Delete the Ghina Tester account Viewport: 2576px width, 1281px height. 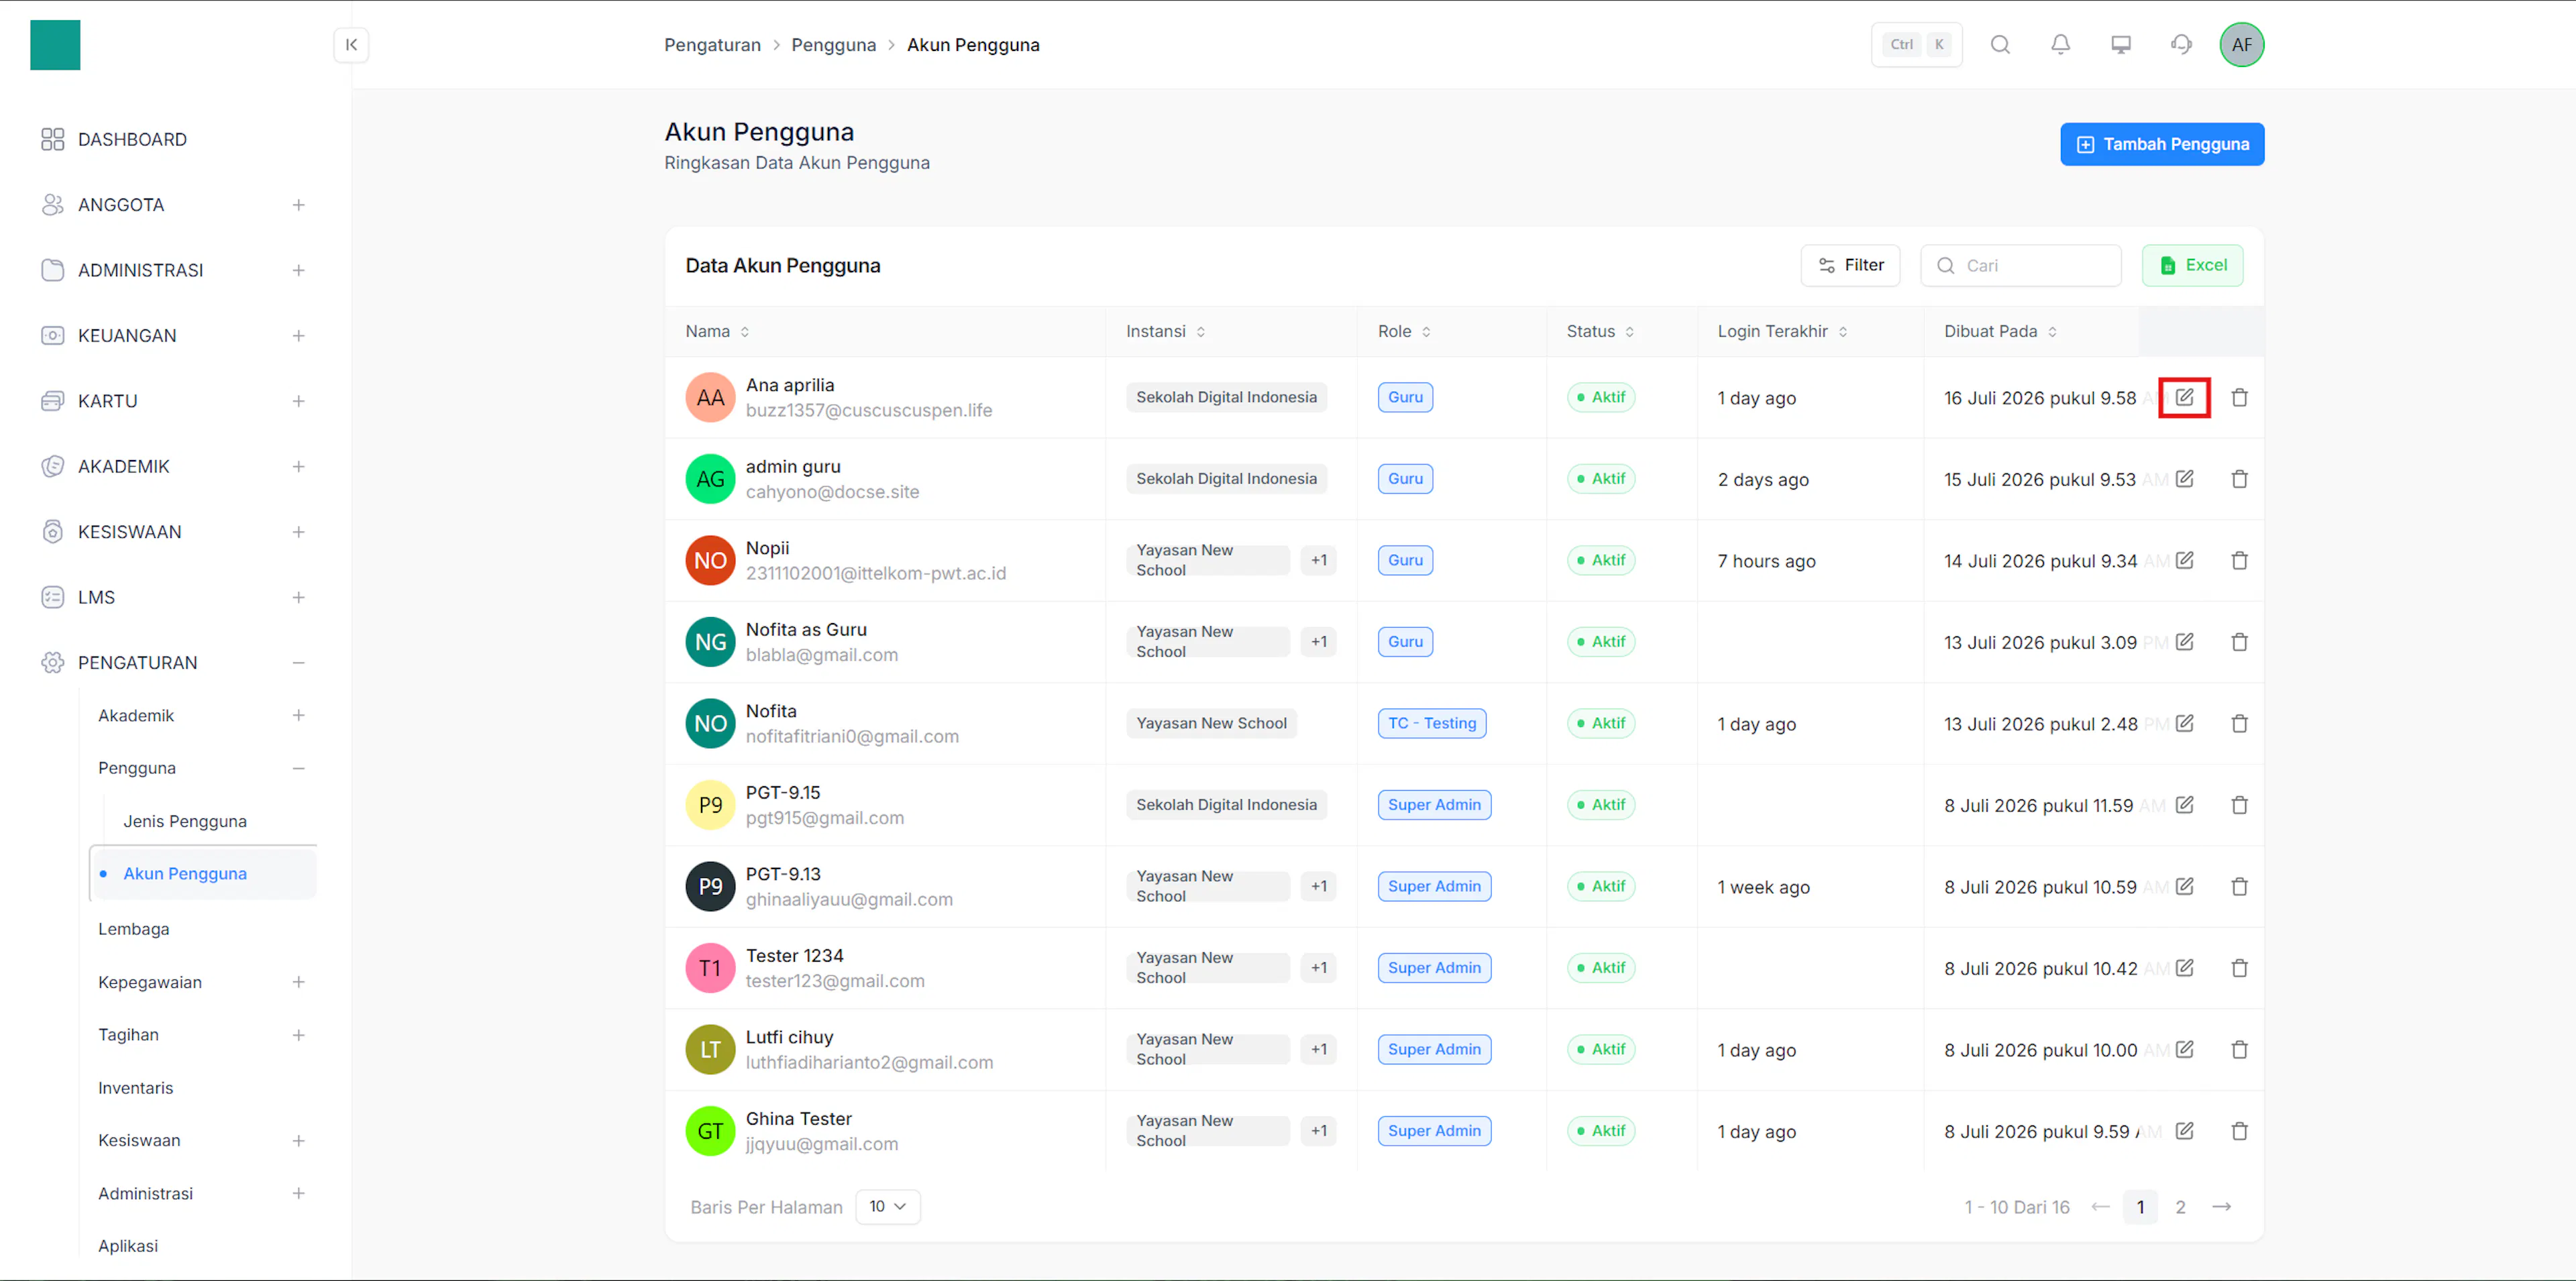pyautogui.click(x=2239, y=1131)
